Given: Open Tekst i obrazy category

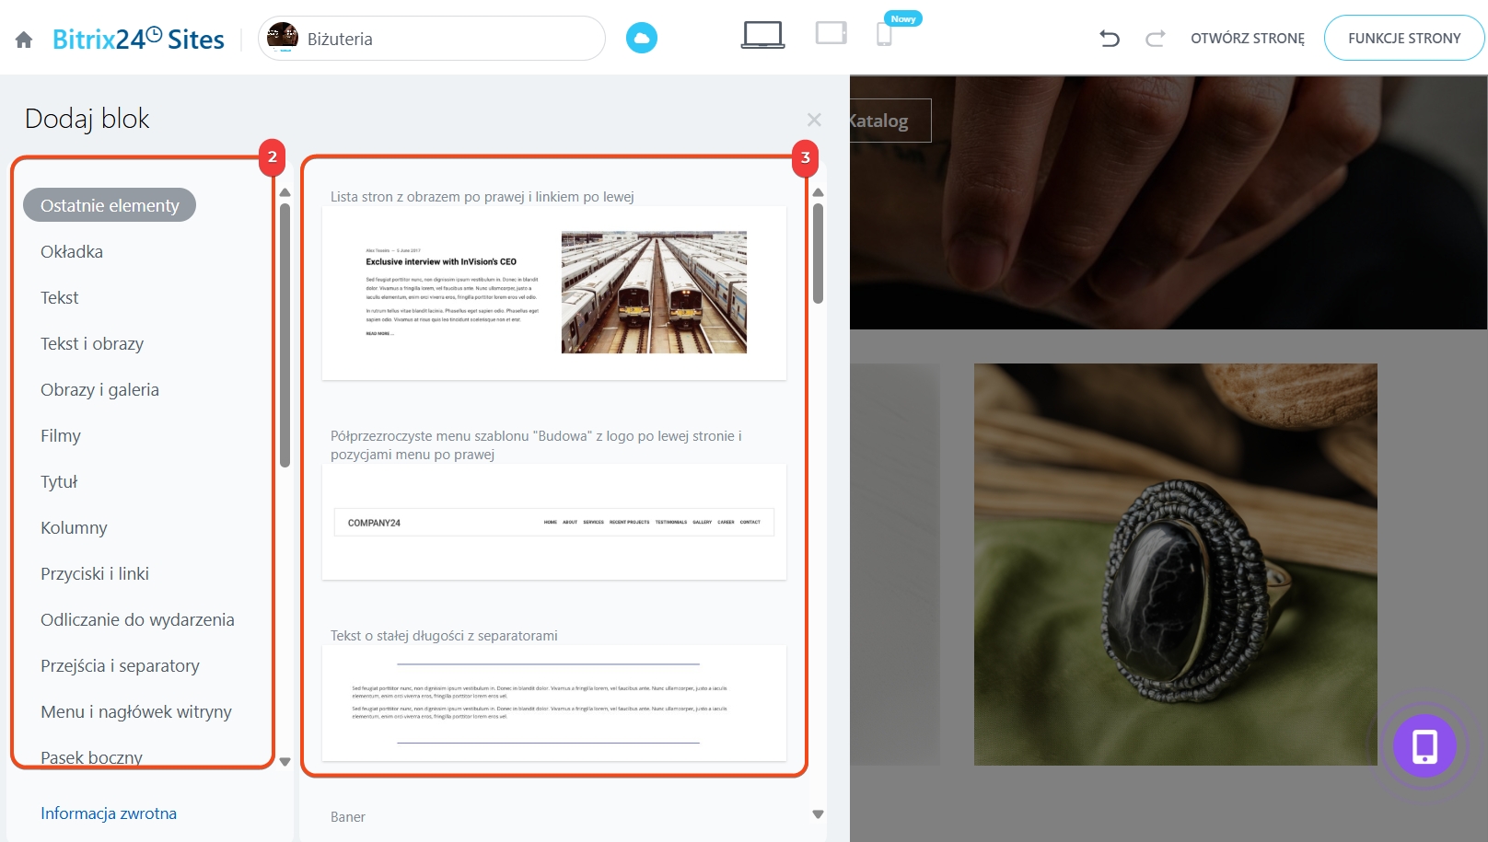Looking at the screenshot, I should click(92, 343).
